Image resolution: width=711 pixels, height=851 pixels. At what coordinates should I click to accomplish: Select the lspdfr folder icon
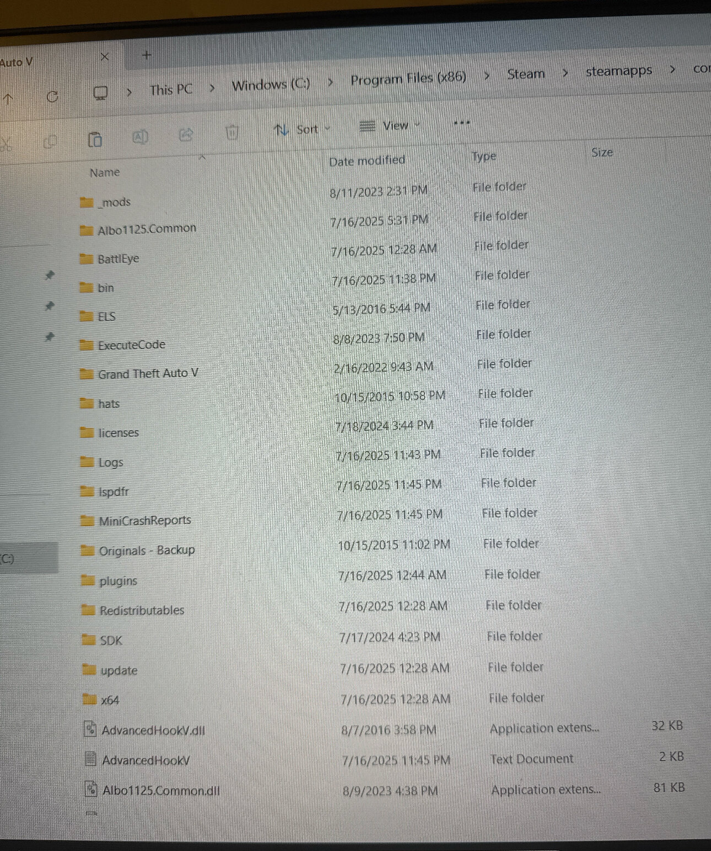coord(87,491)
